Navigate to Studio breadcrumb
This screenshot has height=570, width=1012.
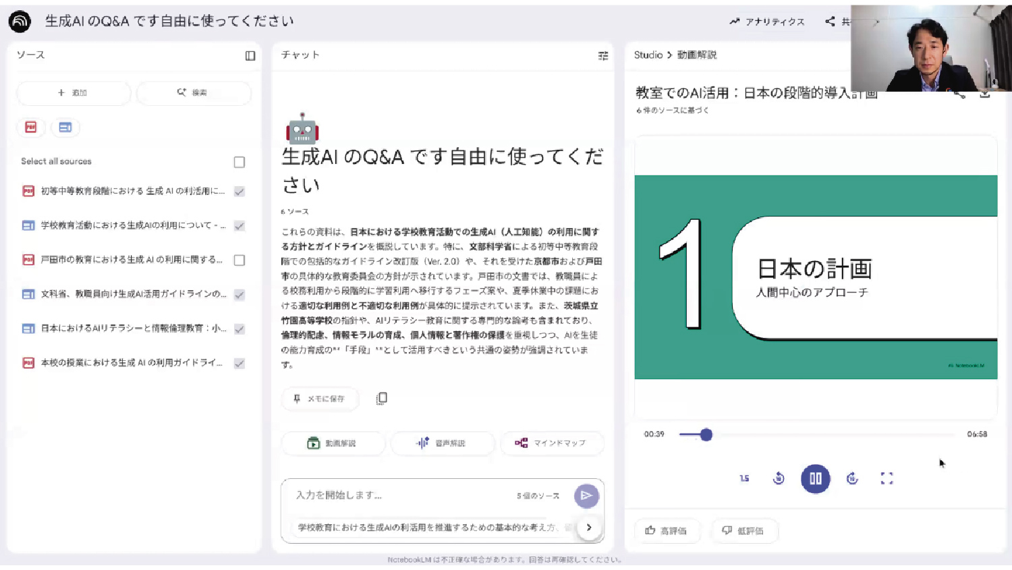pyautogui.click(x=648, y=55)
